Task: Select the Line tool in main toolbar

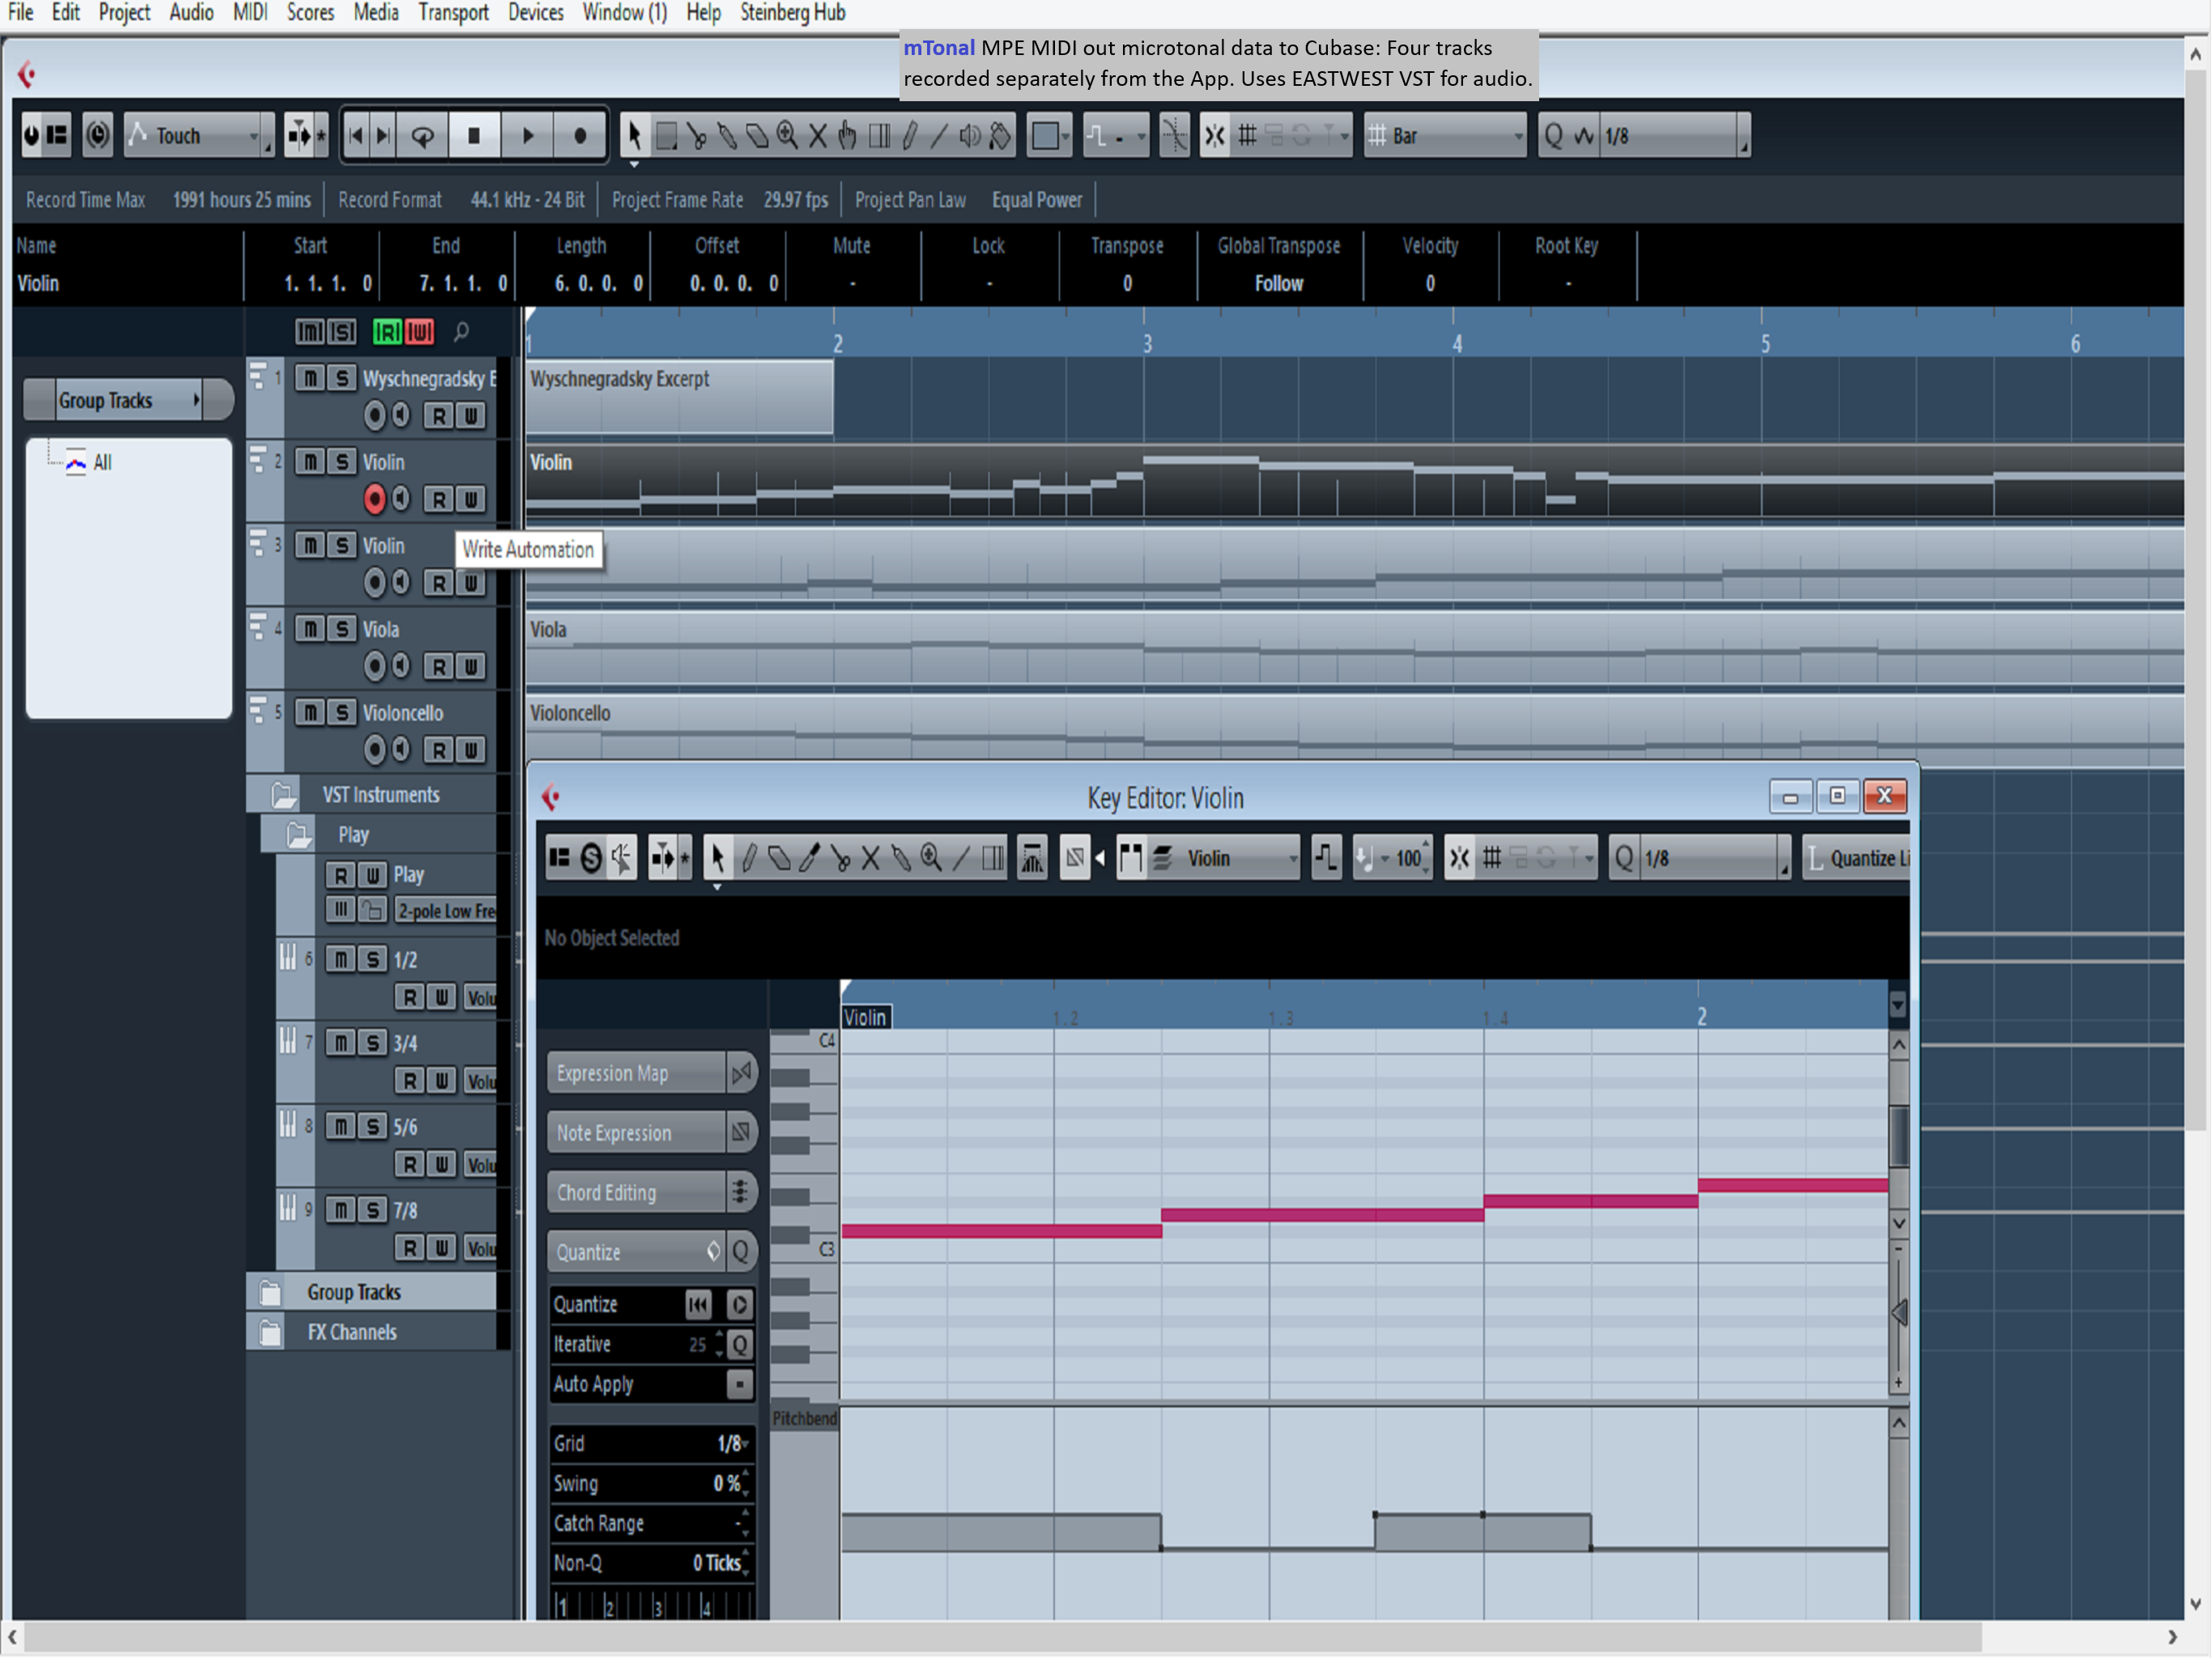Action: click(x=939, y=135)
